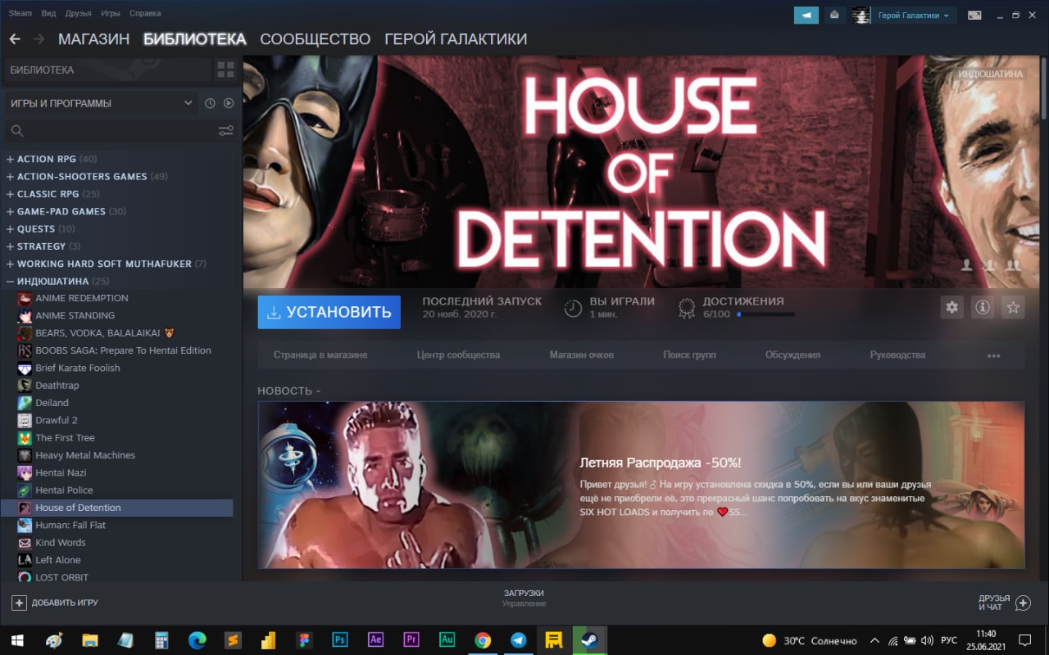Open Friends and Chat plus icon
The width and height of the screenshot is (1049, 655).
point(1023,603)
